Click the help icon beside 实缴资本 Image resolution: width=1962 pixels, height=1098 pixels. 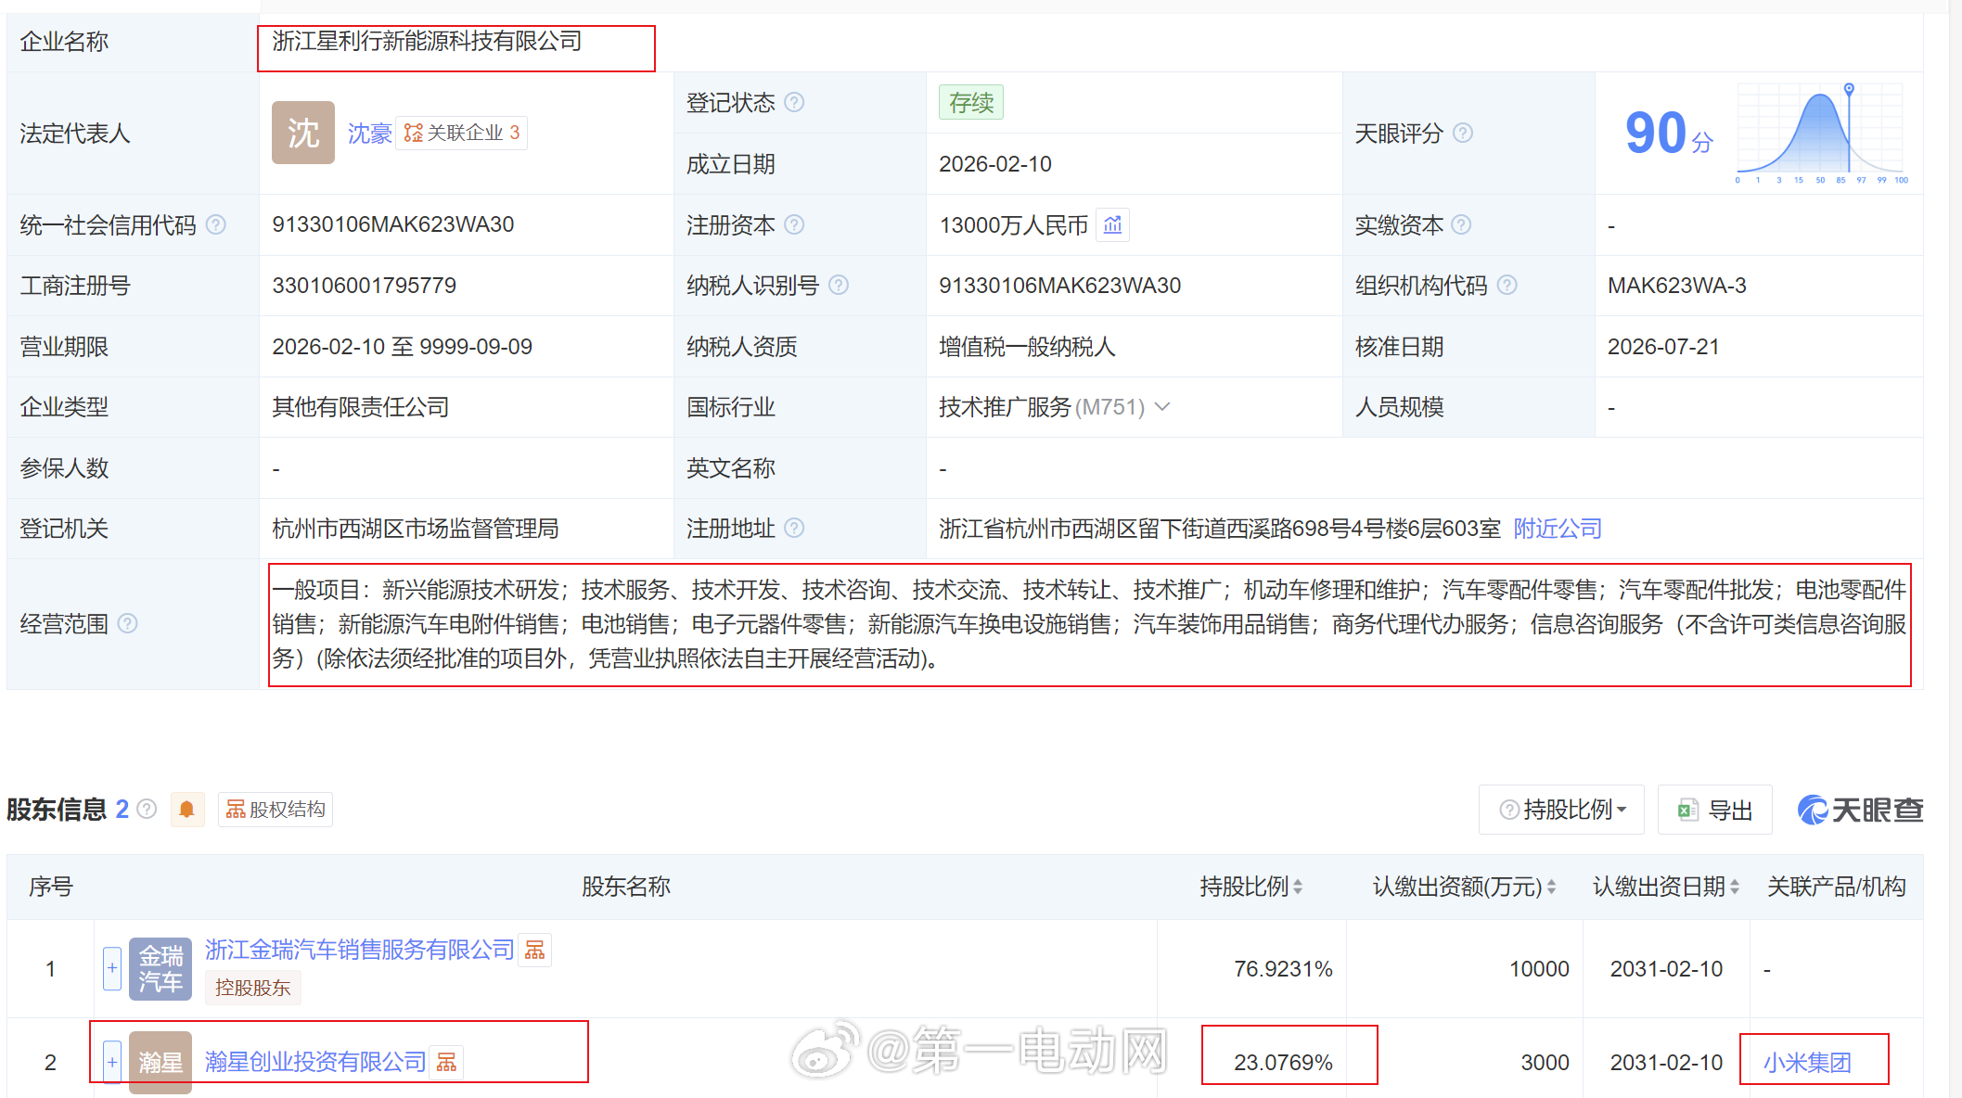click(x=1461, y=224)
